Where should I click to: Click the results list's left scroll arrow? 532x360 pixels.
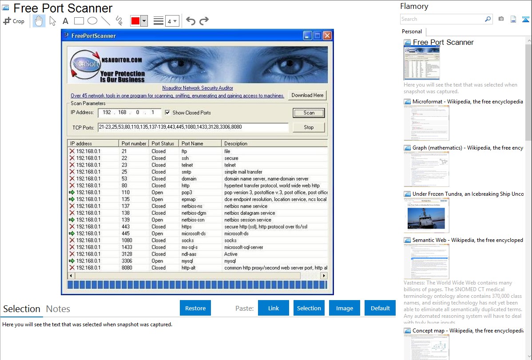(x=71, y=276)
